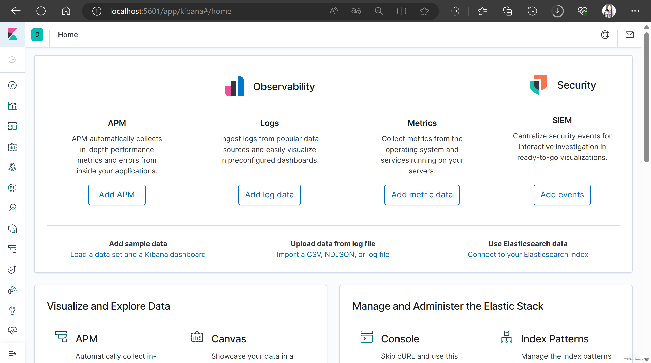
Task: Add this page to favorites star
Action: (x=424, y=11)
